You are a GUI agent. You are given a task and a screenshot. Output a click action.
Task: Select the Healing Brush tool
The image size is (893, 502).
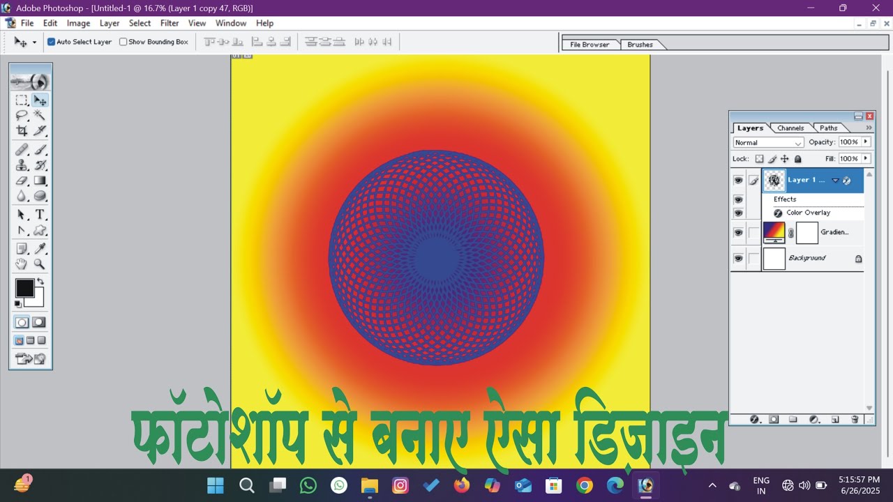(22, 149)
